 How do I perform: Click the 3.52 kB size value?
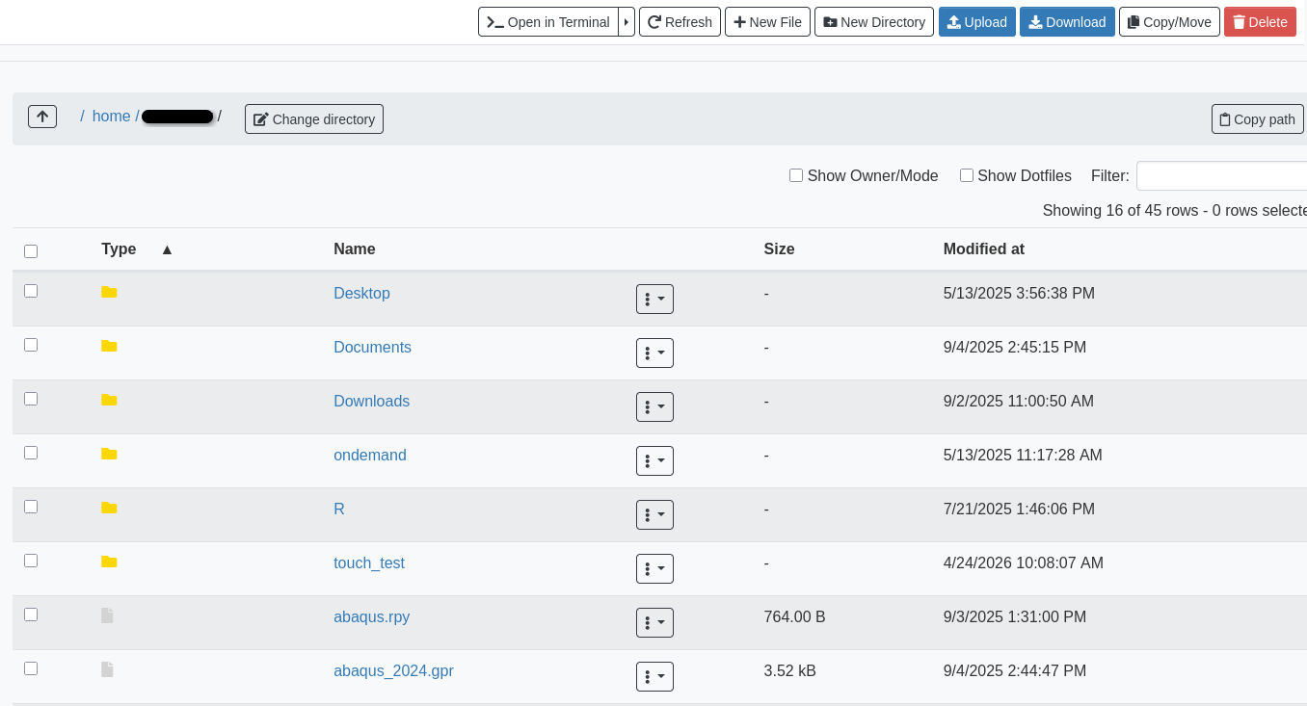click(x=789, y=670)
